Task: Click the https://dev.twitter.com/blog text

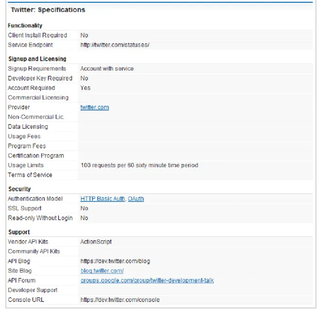Action: point(115,261)
